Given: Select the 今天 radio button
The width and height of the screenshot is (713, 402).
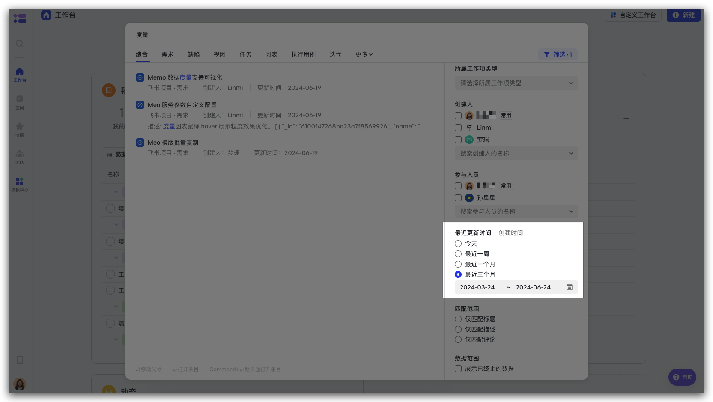Looking at the screenshot, I should [458, 244].
